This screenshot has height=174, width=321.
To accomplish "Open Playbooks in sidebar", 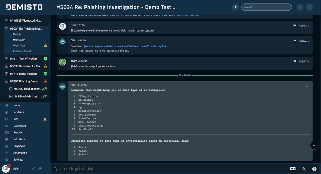I will (19, 146).
